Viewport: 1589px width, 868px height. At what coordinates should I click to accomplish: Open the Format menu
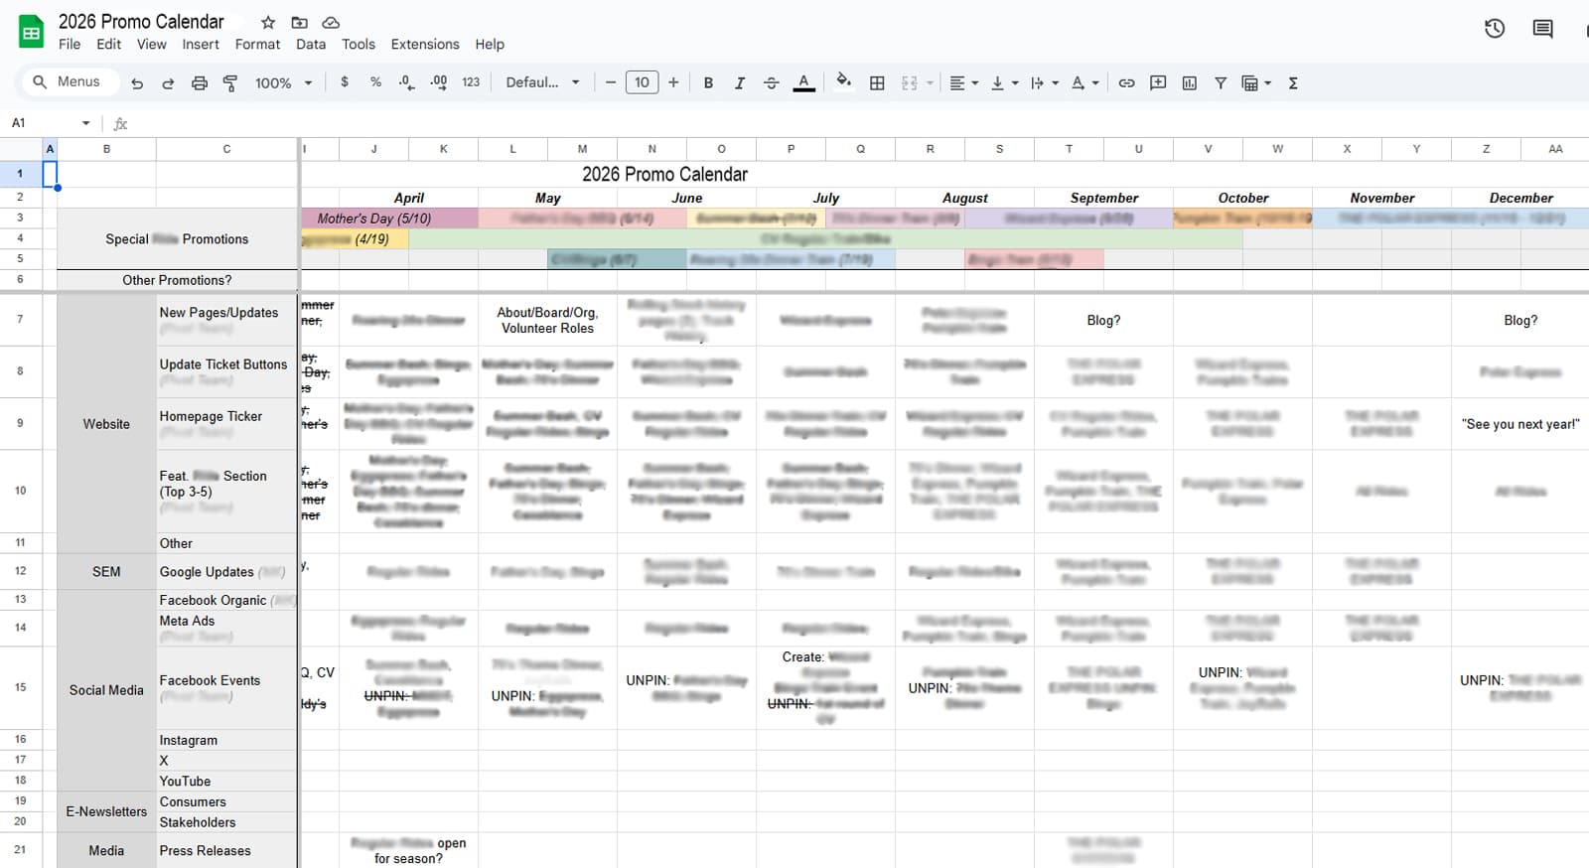point(257,45)
